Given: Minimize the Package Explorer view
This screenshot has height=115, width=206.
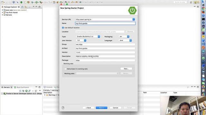Looking at the screenshot, I should click(36, 6).
